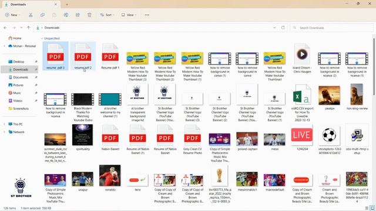Expand the This PC tree node
The height and width of the screenshot is (211, 376).
(4, 124)
